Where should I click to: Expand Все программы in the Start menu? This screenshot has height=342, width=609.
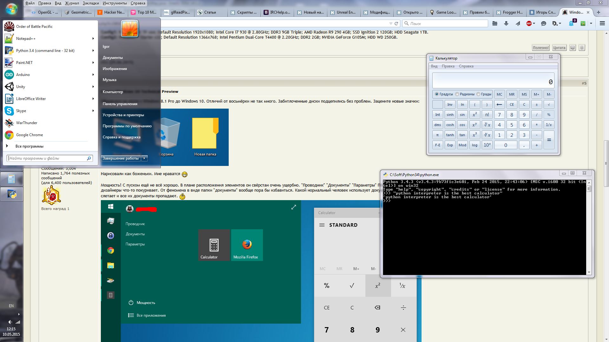click(29, 146)
